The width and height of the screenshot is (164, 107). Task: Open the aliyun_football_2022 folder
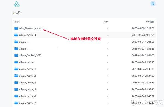[30, 55]
